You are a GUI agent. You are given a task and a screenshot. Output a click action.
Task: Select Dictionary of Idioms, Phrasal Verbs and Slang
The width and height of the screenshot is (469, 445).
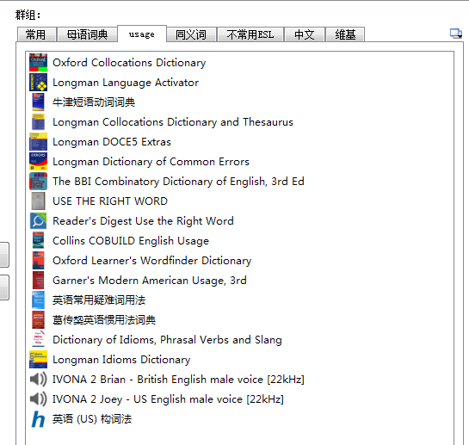[239, 339]
